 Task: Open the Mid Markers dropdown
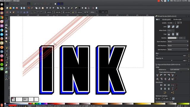pyautogui.click(x=178, y=45)
